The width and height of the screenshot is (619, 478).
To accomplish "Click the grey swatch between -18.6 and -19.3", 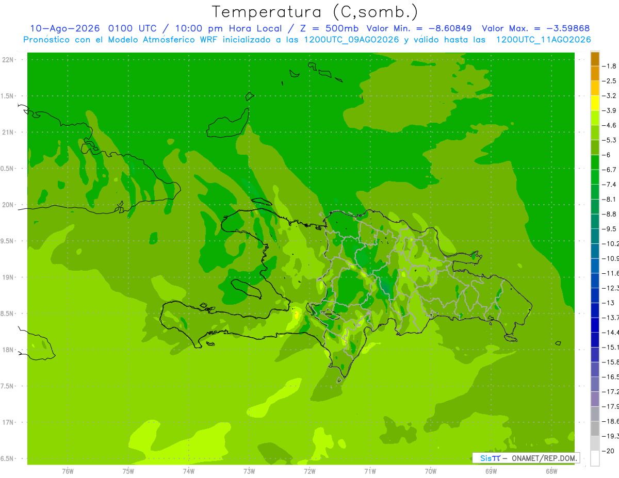I will point(595,428).
